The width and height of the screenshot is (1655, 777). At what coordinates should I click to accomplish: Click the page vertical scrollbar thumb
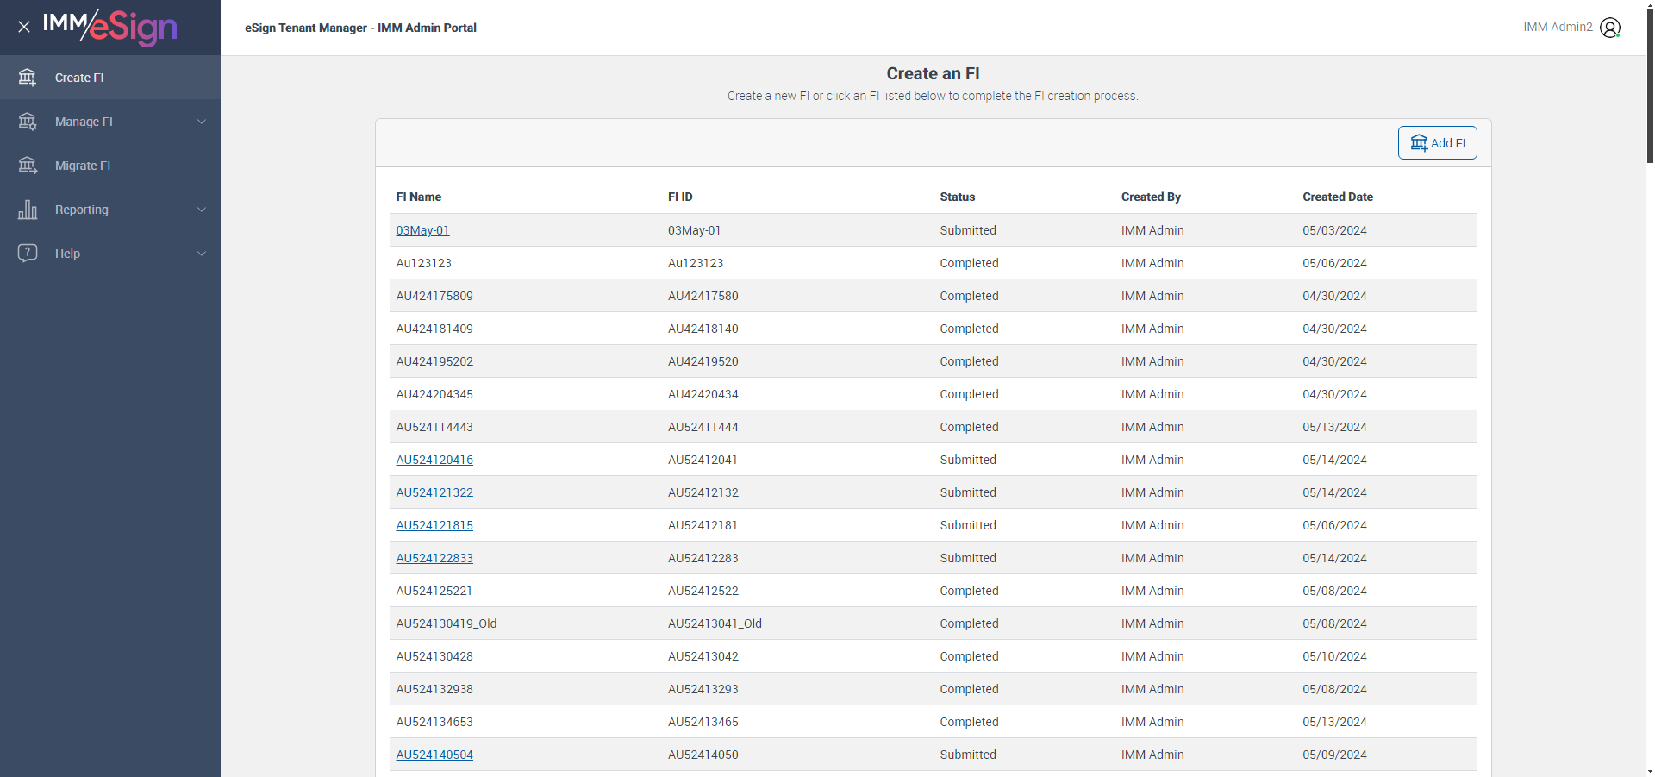pyautogui.click(x=1650, y=86)
